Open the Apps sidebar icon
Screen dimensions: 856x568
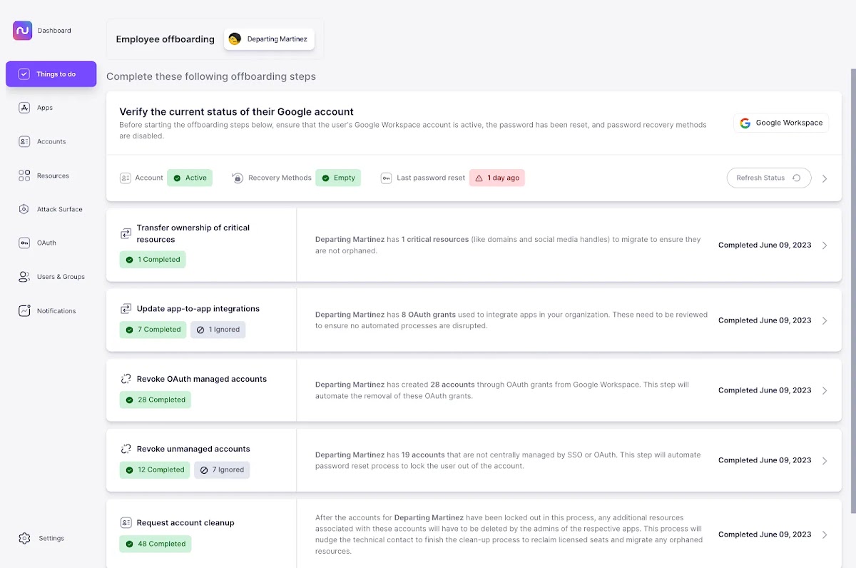pos(24,108)
